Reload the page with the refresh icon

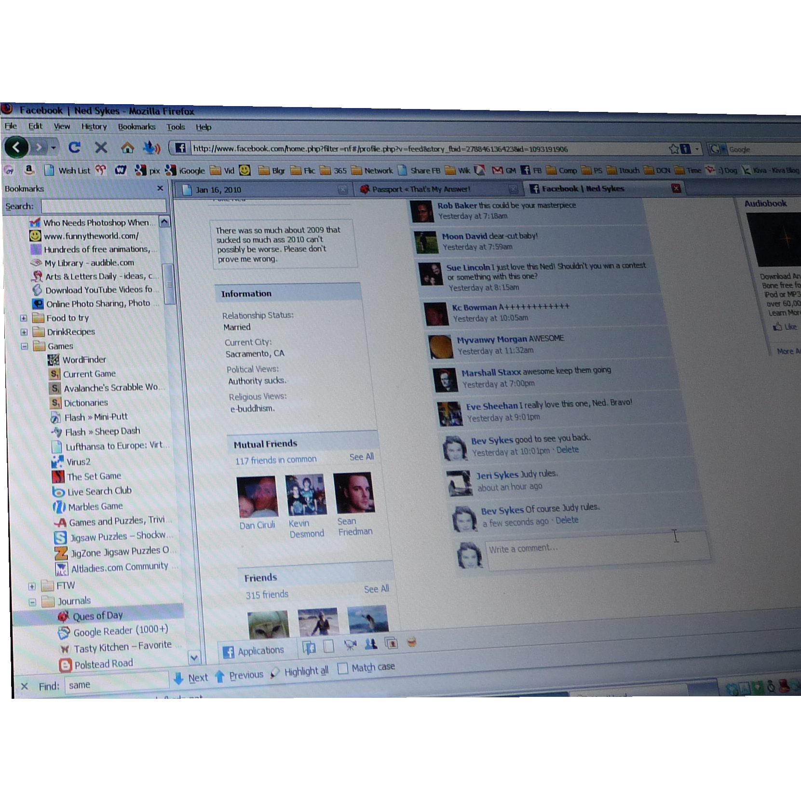point(74,147)
